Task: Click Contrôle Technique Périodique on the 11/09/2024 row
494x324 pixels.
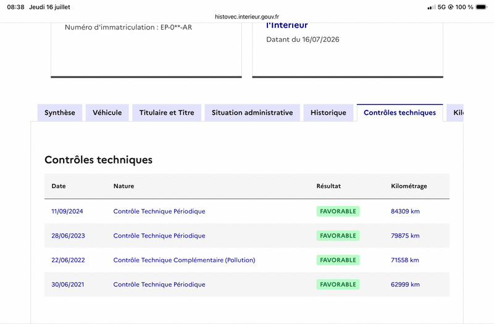Action: click(x=159, y=211)
